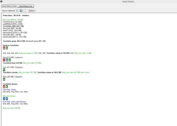Click the 'Rad_mirr wins 192 BB' line
This screenshot has width=177, height=126.
click(x=12, y=108)
